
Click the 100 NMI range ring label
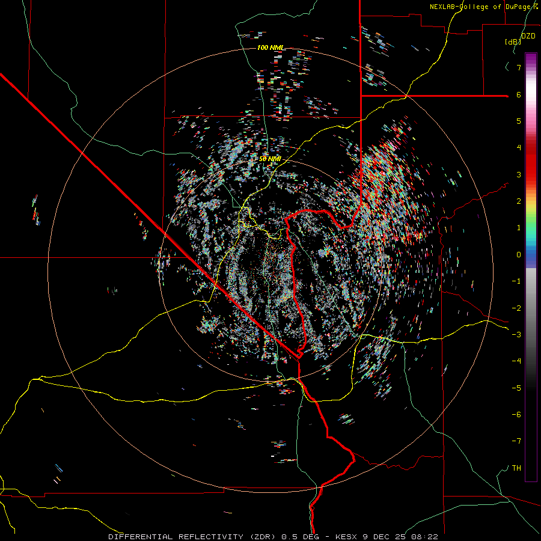tap(270, 47)
